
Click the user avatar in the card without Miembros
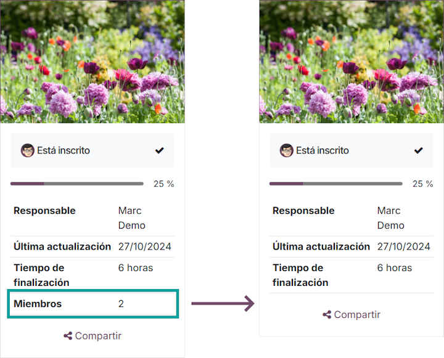point(287,150)
